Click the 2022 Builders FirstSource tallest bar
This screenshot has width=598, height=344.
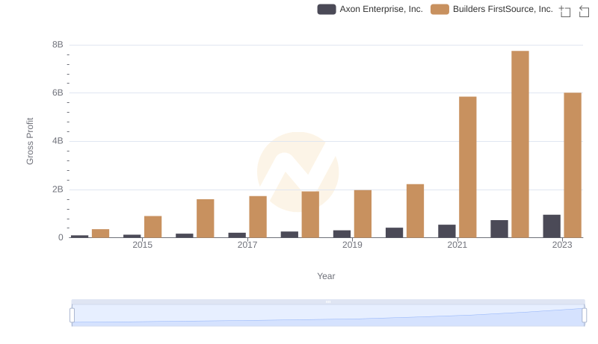click(x=520, y=144)
